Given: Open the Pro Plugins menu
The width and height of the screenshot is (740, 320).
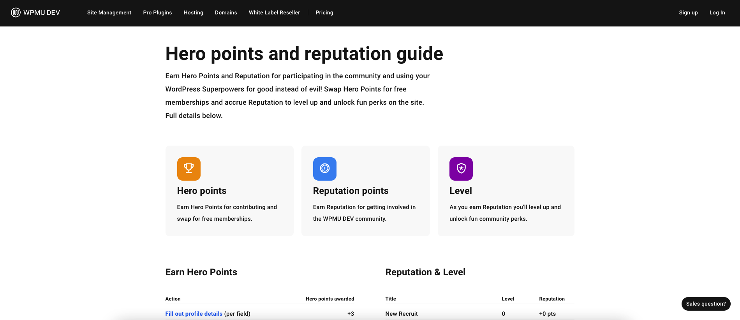Looking at the screenshot, I should click(157, 12).
